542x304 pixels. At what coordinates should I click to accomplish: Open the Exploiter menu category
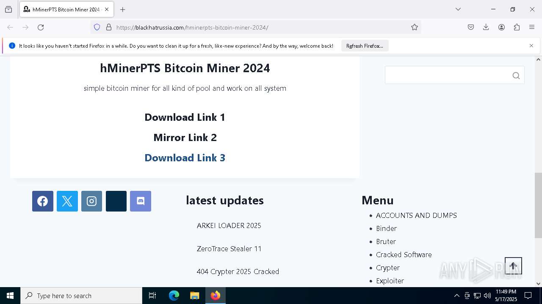(x=390, y=281)
